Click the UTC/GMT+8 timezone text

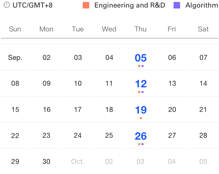(32, 5)
